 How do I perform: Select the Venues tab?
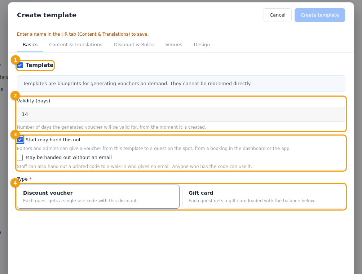pos(174,45)
